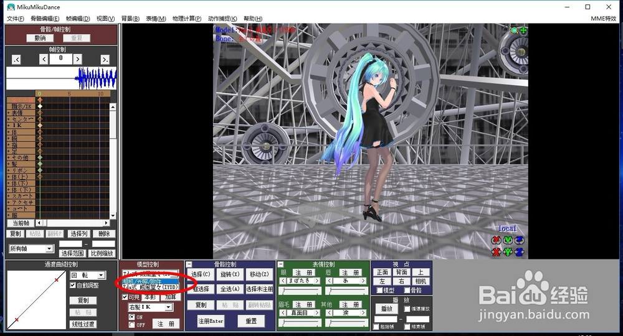Toggle 自動調整 checkbox in curve panel
This screenshot has height=336, width=623.
[73, 285]
